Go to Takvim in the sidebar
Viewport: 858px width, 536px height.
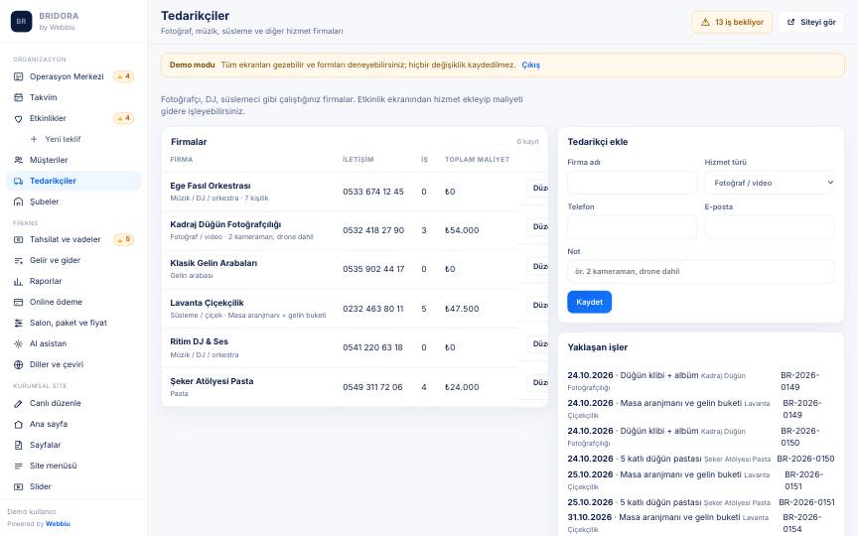coord(73,97)
